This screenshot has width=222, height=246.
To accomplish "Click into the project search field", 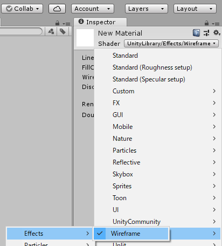I will [x=20, y=31].
